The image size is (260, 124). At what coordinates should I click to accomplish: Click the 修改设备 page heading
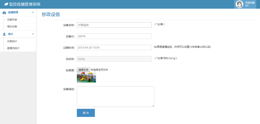click(51, 15)
